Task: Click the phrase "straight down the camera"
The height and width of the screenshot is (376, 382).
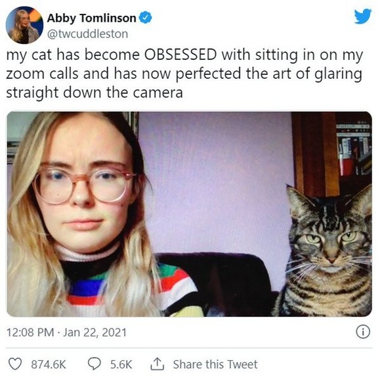Action: point(95,93)
